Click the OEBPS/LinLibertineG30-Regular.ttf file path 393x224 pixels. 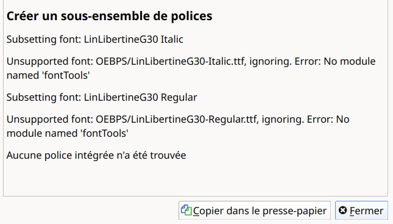177,120
